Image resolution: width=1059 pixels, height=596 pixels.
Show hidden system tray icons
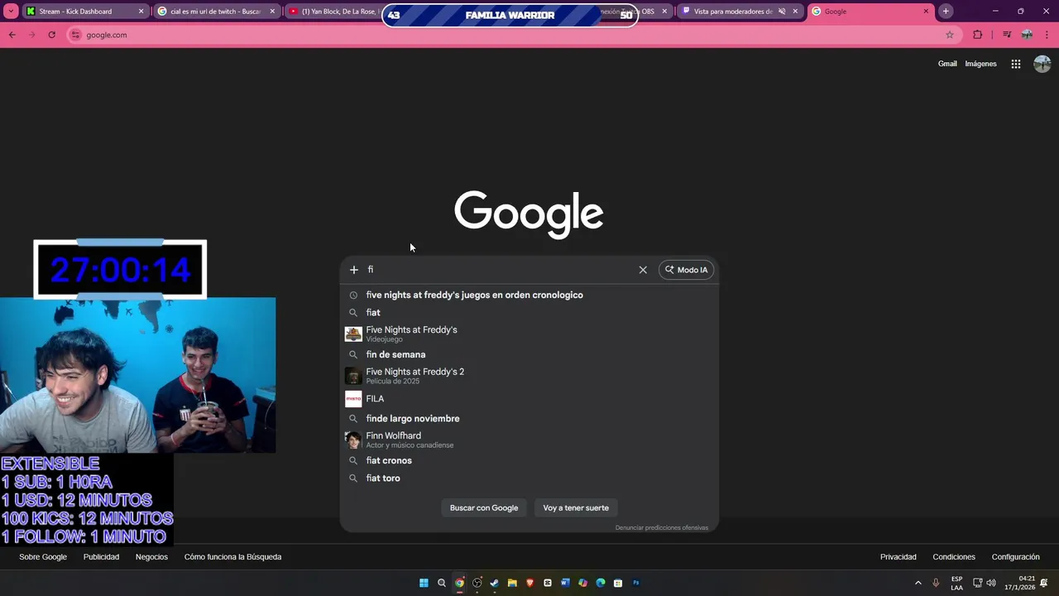(x=918, y=583)
